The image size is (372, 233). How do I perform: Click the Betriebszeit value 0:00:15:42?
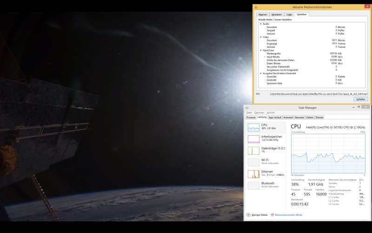click(299, 204)
